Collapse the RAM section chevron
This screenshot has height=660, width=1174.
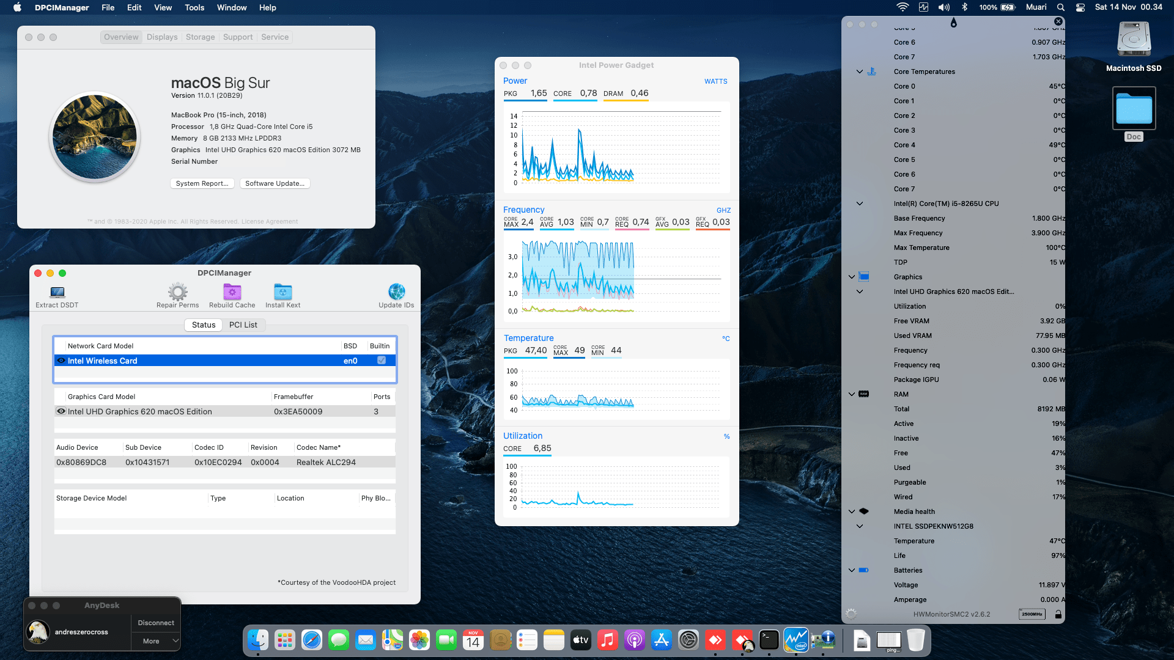(852, 394)
